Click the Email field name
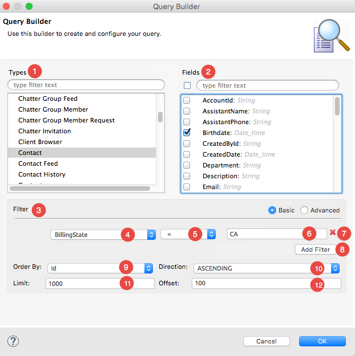 pyautogui.click(x=211, y=187)
